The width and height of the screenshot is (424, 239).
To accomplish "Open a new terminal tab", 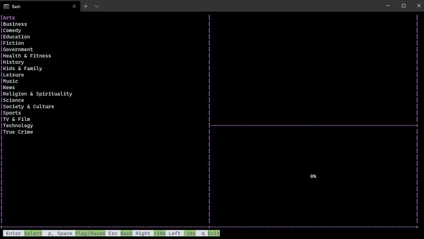I will click(x=86, y=6).
